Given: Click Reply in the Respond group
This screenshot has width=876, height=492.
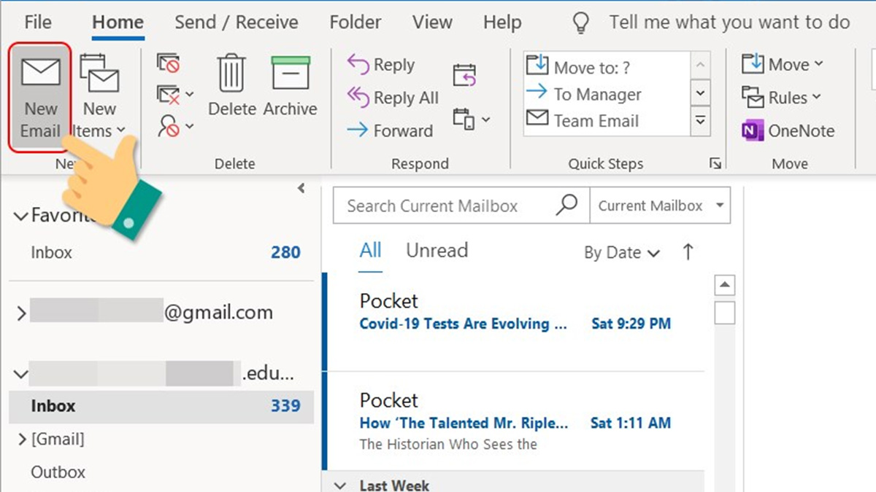Looking at the screenshot, I should (381, 65).
